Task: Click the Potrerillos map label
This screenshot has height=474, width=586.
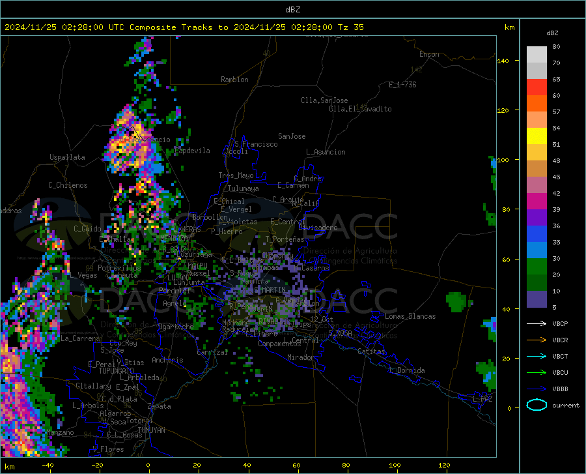Action: tap(119, 268)
